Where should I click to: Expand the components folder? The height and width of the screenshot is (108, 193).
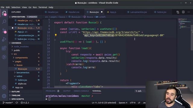pyautogui.click(x=25, y=58)
